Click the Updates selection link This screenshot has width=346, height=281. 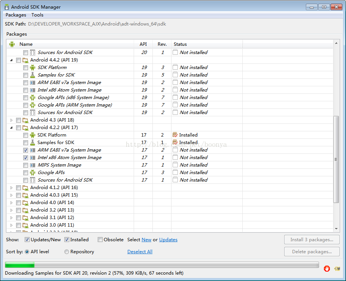(168, 240)
